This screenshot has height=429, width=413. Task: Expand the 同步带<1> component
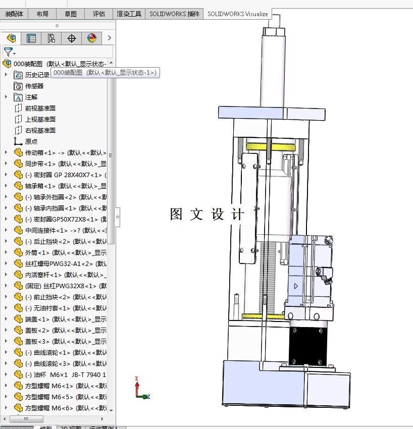point(6,164)
